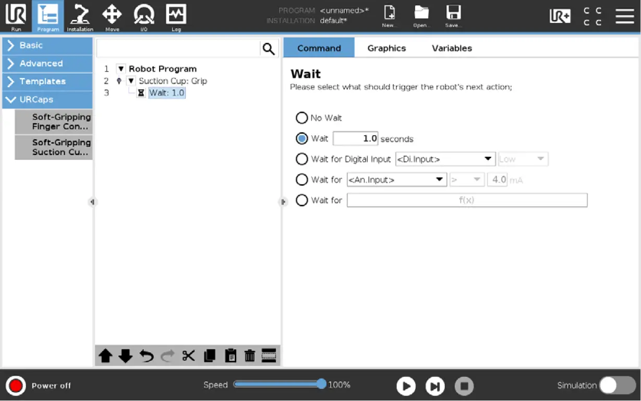Open the Low level dropdown
This screenshot has height=401, width=641.
523,159
